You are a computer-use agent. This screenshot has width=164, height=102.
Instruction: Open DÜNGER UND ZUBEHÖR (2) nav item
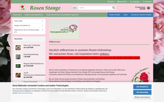pos(34,15)
